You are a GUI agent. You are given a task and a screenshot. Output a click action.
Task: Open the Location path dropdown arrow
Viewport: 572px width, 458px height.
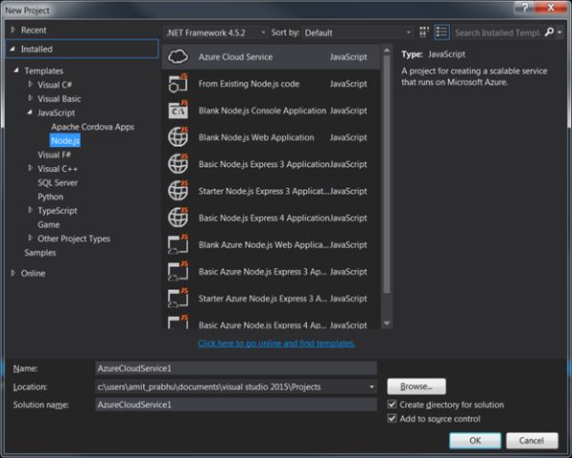[x=372, y=386]
